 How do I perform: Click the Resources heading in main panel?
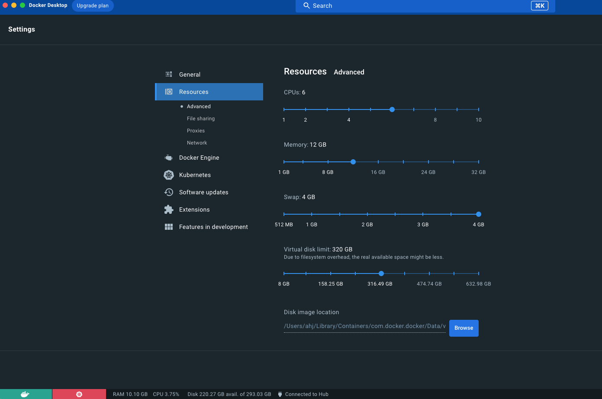point(305,72)
